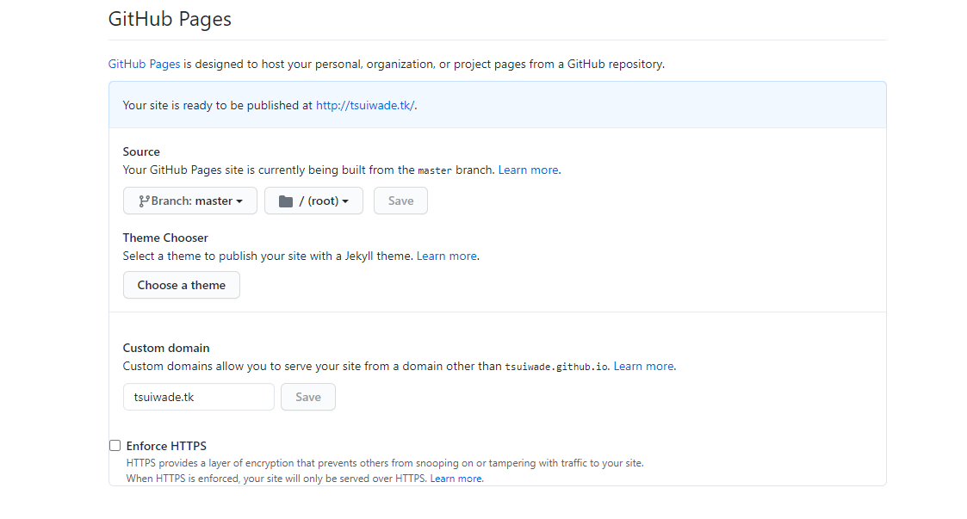Visit the published site link http://tsuiwade.tk/
967x519 pixels.
pyautogui.click(x=365, y=105)
